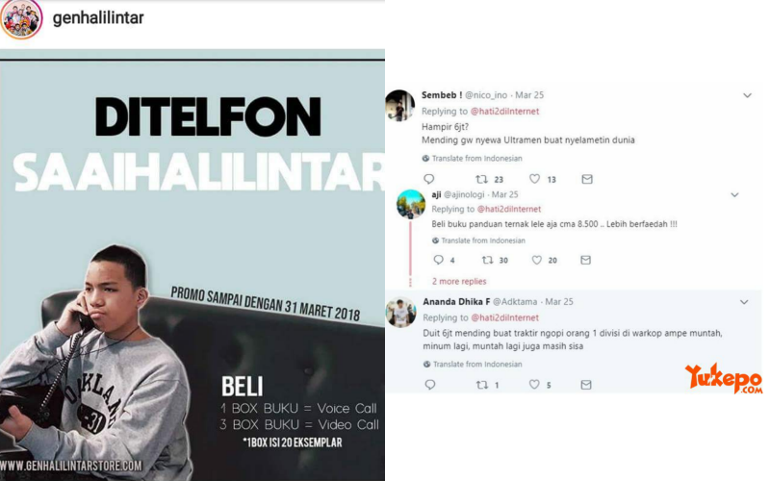Open dropdown arrow on aji's tweet
Screen dimensions: 770x481
coord(734,195)
